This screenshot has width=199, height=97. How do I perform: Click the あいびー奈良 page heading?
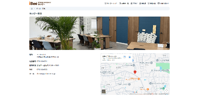(36, 13)
